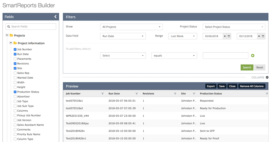The height and width of the screenshot is (142, 271).
Task: Open the Select Project Status dropdown
Action: click(x=234, y=27)
